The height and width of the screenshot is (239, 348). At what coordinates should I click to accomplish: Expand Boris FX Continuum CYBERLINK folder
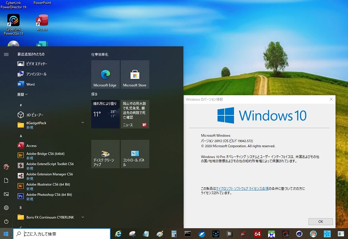click(x=51, y=217)
